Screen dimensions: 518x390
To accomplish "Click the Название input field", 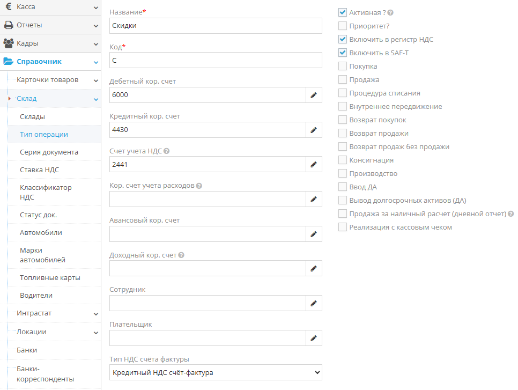I will 216,26.
